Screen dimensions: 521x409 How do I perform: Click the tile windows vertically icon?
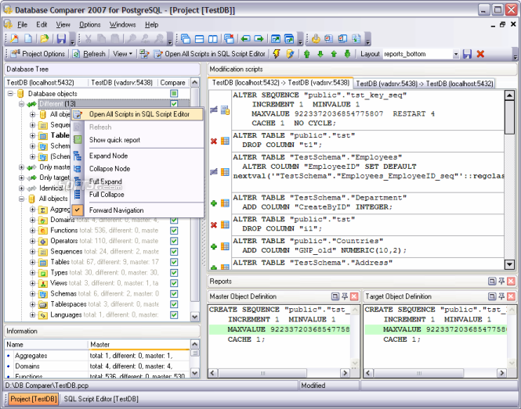213,39
